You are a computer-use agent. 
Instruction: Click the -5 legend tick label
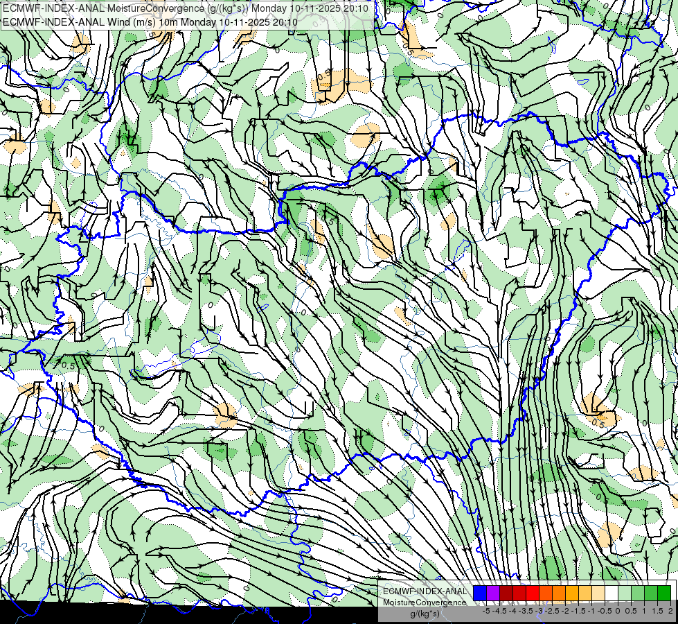tap(486, 611)
